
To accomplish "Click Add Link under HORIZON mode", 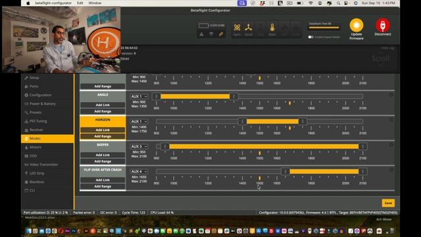I will coord(103,130).
